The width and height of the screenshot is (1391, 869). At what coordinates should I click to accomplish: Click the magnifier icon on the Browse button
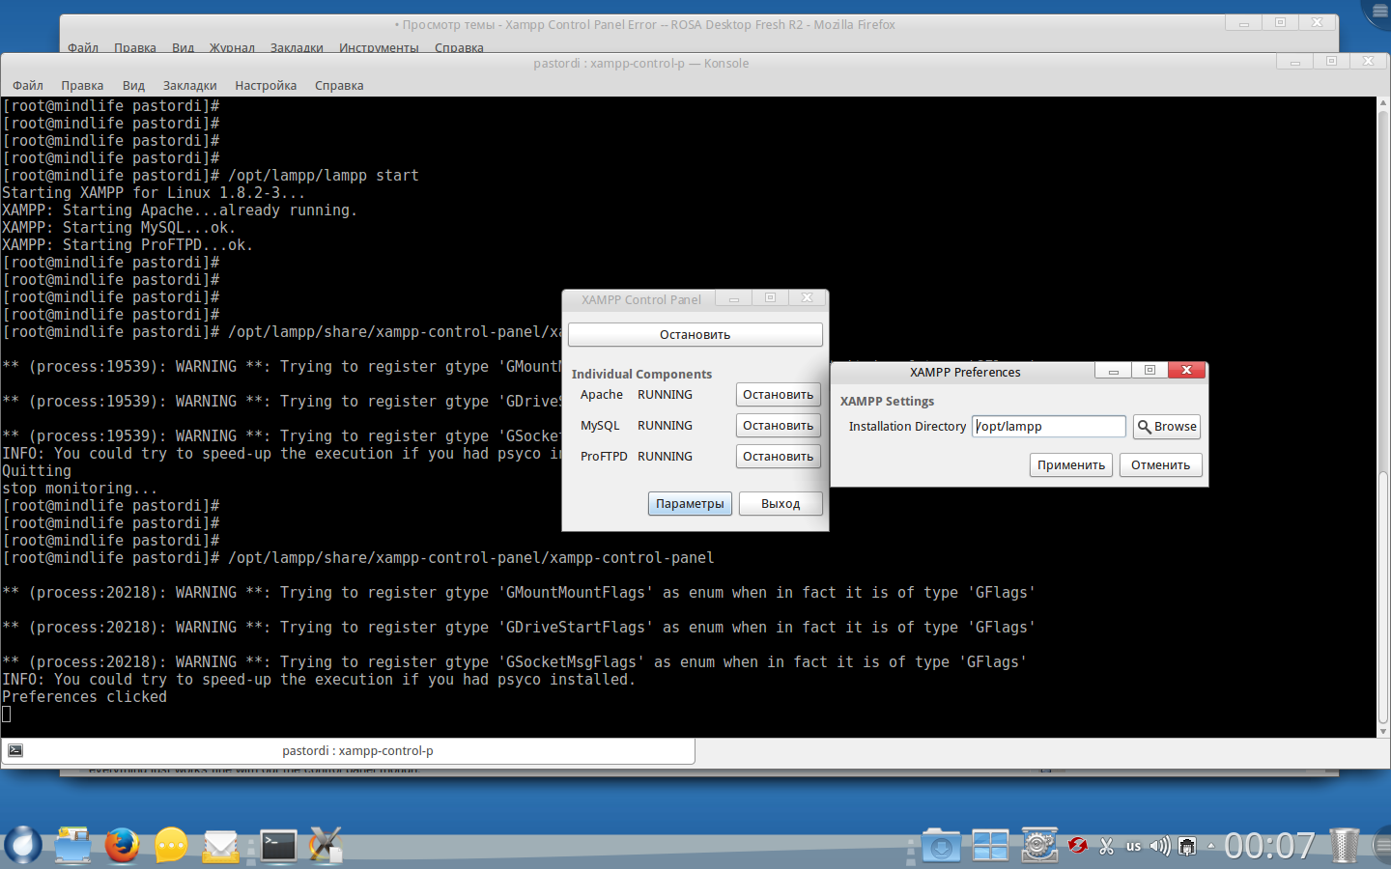click(x=1144, y=426)
